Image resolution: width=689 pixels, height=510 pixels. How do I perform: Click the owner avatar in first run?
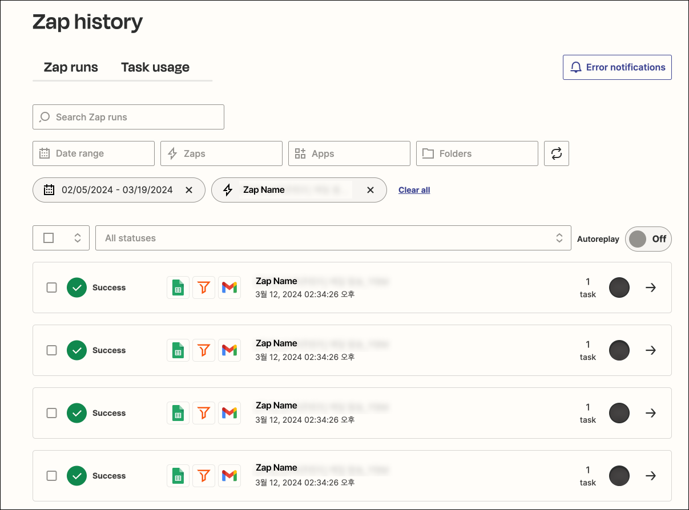pyautogui.click(x=619, y=288)
